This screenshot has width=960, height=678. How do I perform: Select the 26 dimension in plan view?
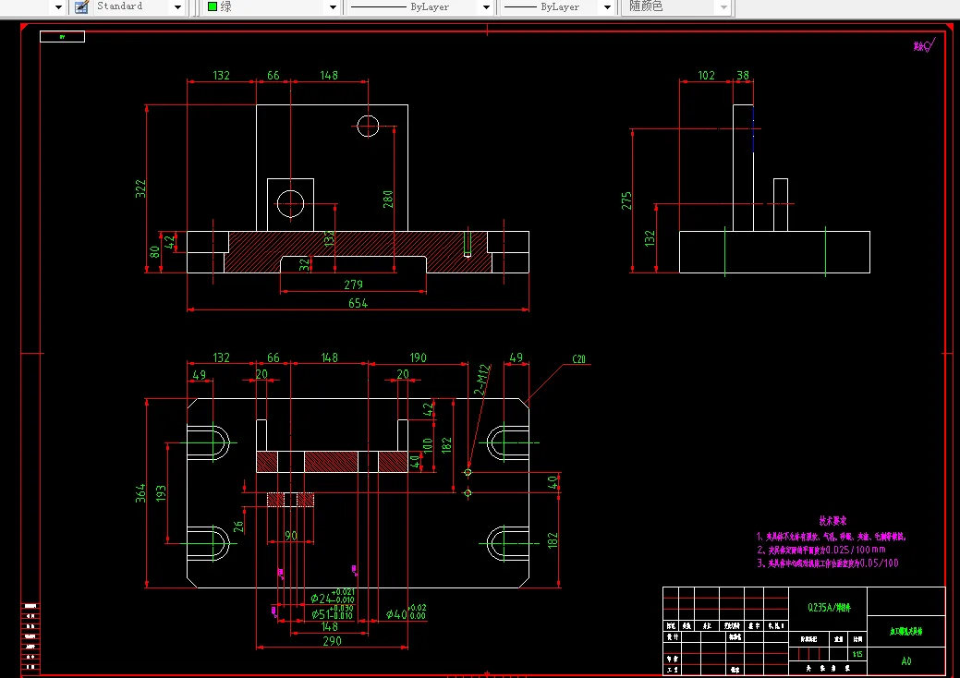point(238,526)
